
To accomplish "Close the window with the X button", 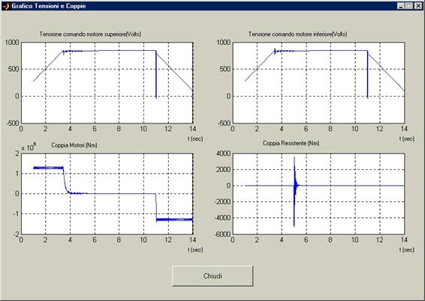I will coord(418,6).
